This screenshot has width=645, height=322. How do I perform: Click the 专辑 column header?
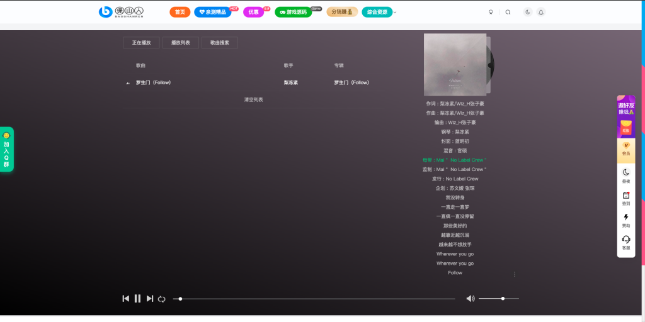pos(338,65)
